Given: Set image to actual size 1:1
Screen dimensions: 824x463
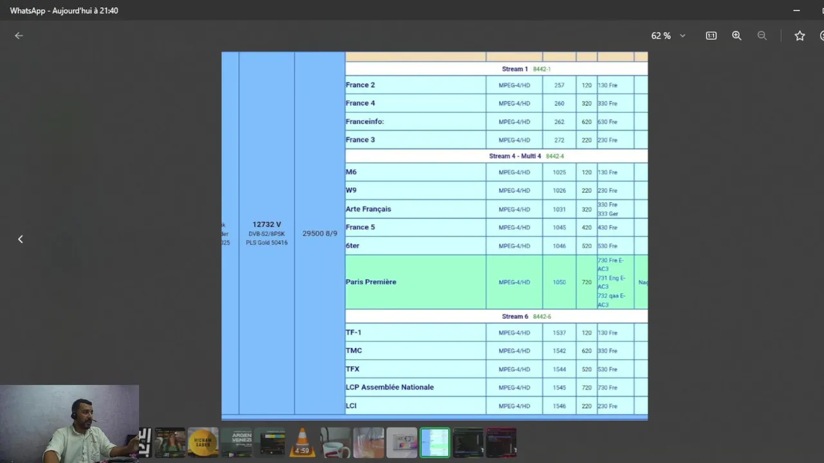Looking at the screenshot, I should coord(711,36).
